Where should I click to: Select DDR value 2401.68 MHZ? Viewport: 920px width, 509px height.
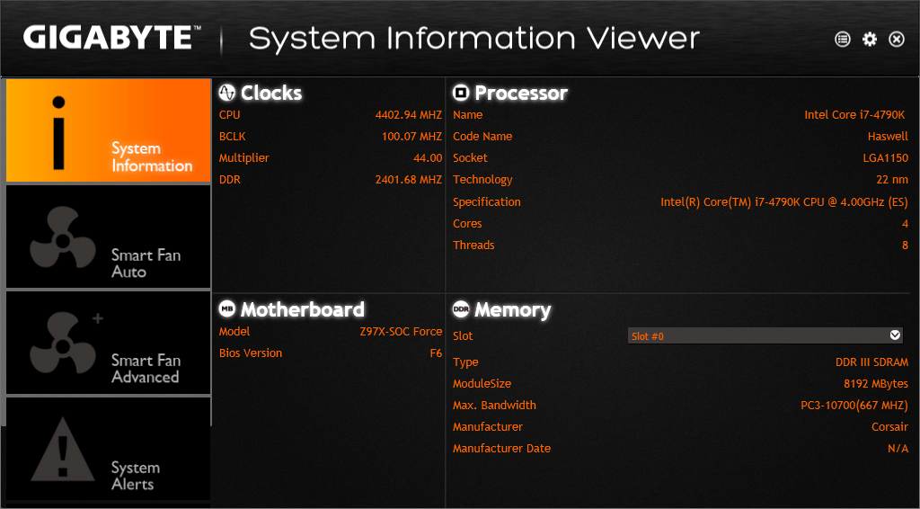(409, 180)
